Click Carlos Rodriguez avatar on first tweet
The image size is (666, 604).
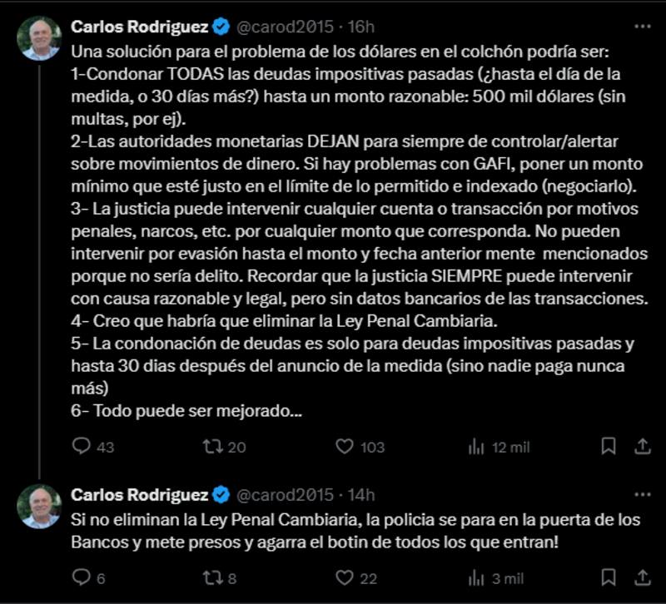pyautogui.click(x=40, y=38)
